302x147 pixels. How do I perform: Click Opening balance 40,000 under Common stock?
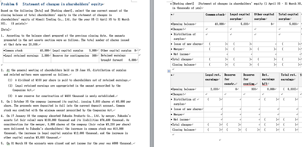[216, 24]
